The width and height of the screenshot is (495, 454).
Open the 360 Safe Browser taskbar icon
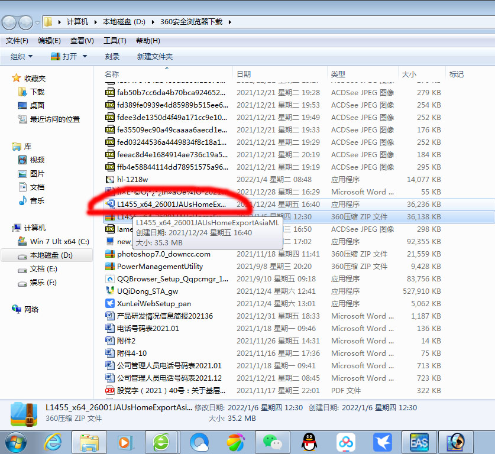coord(161,442)
